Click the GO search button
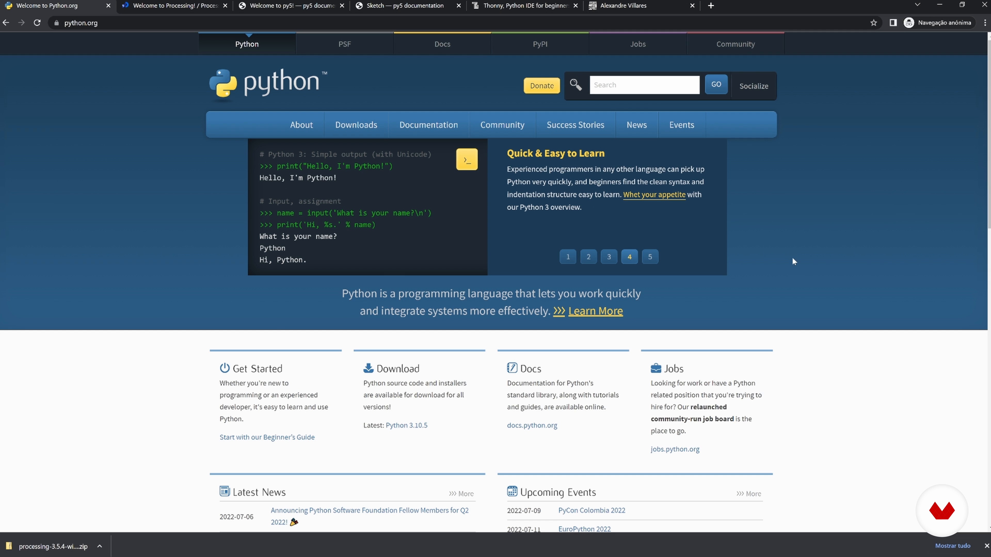Screen dimensions: 991x557 716,84
